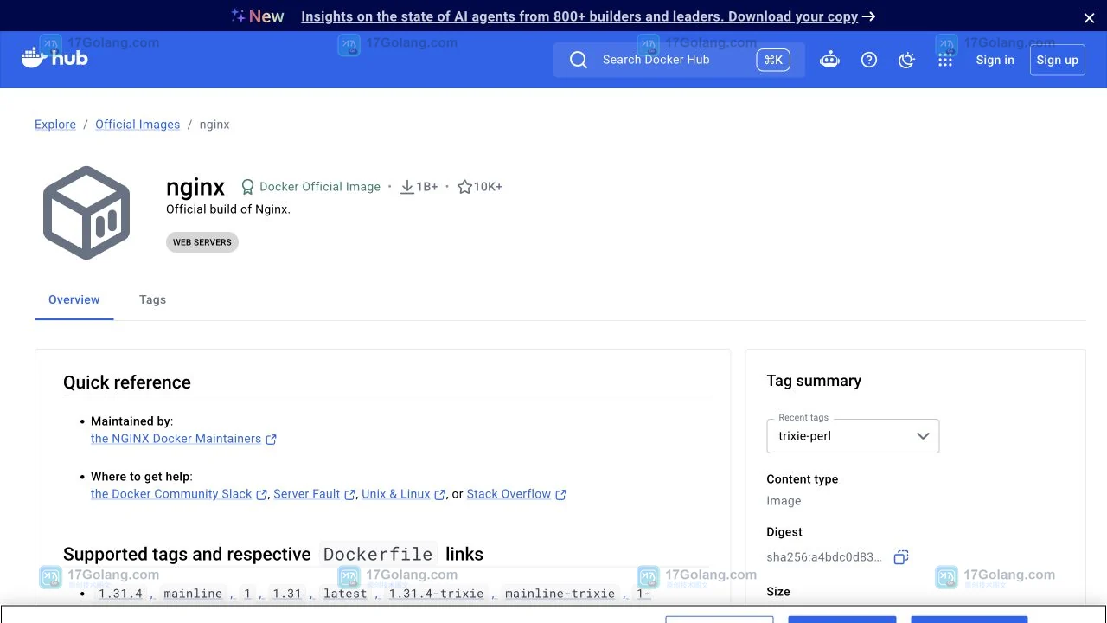Go to Explore breadcrumb
This screenshot has height=623, width=1107.
tap(55, 125)
